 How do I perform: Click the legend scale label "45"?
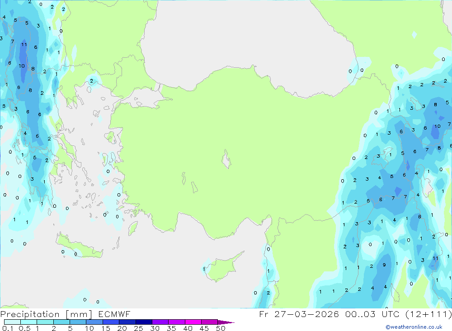(204, 328)
